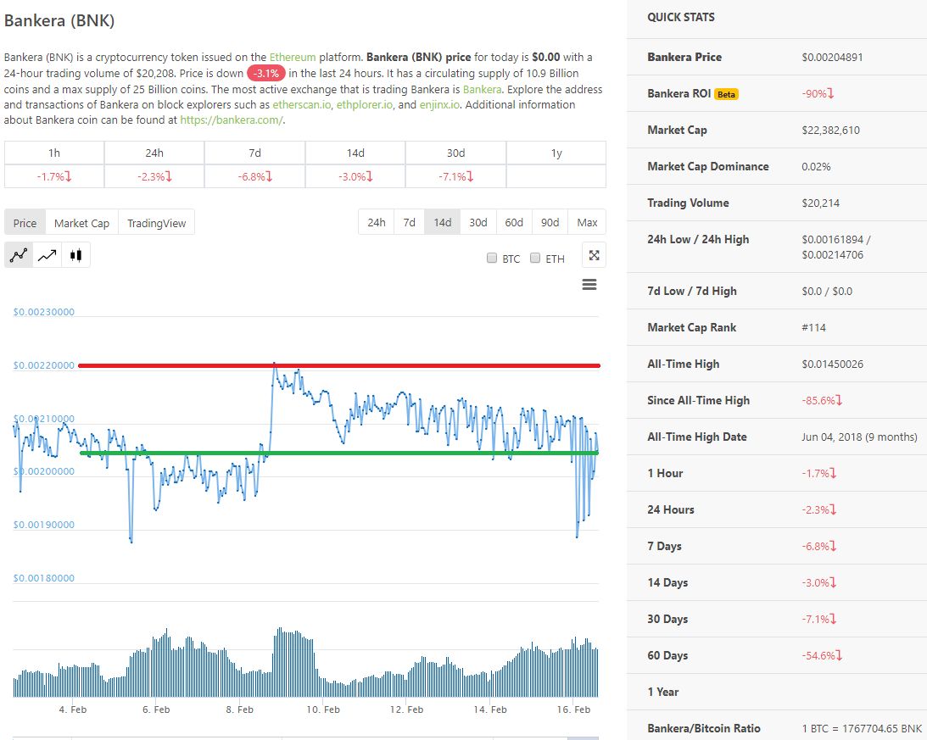Click the 1h column header
This screenshot has height=740, width=927.
[53, 153]
